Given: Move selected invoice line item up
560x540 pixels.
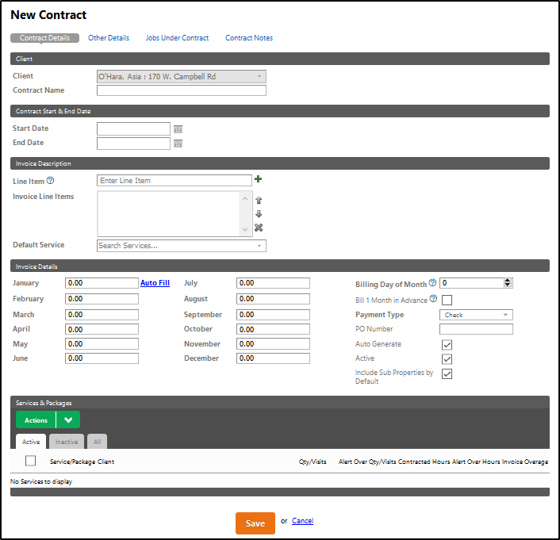Looking at the screenshot, I should [259, 201].
